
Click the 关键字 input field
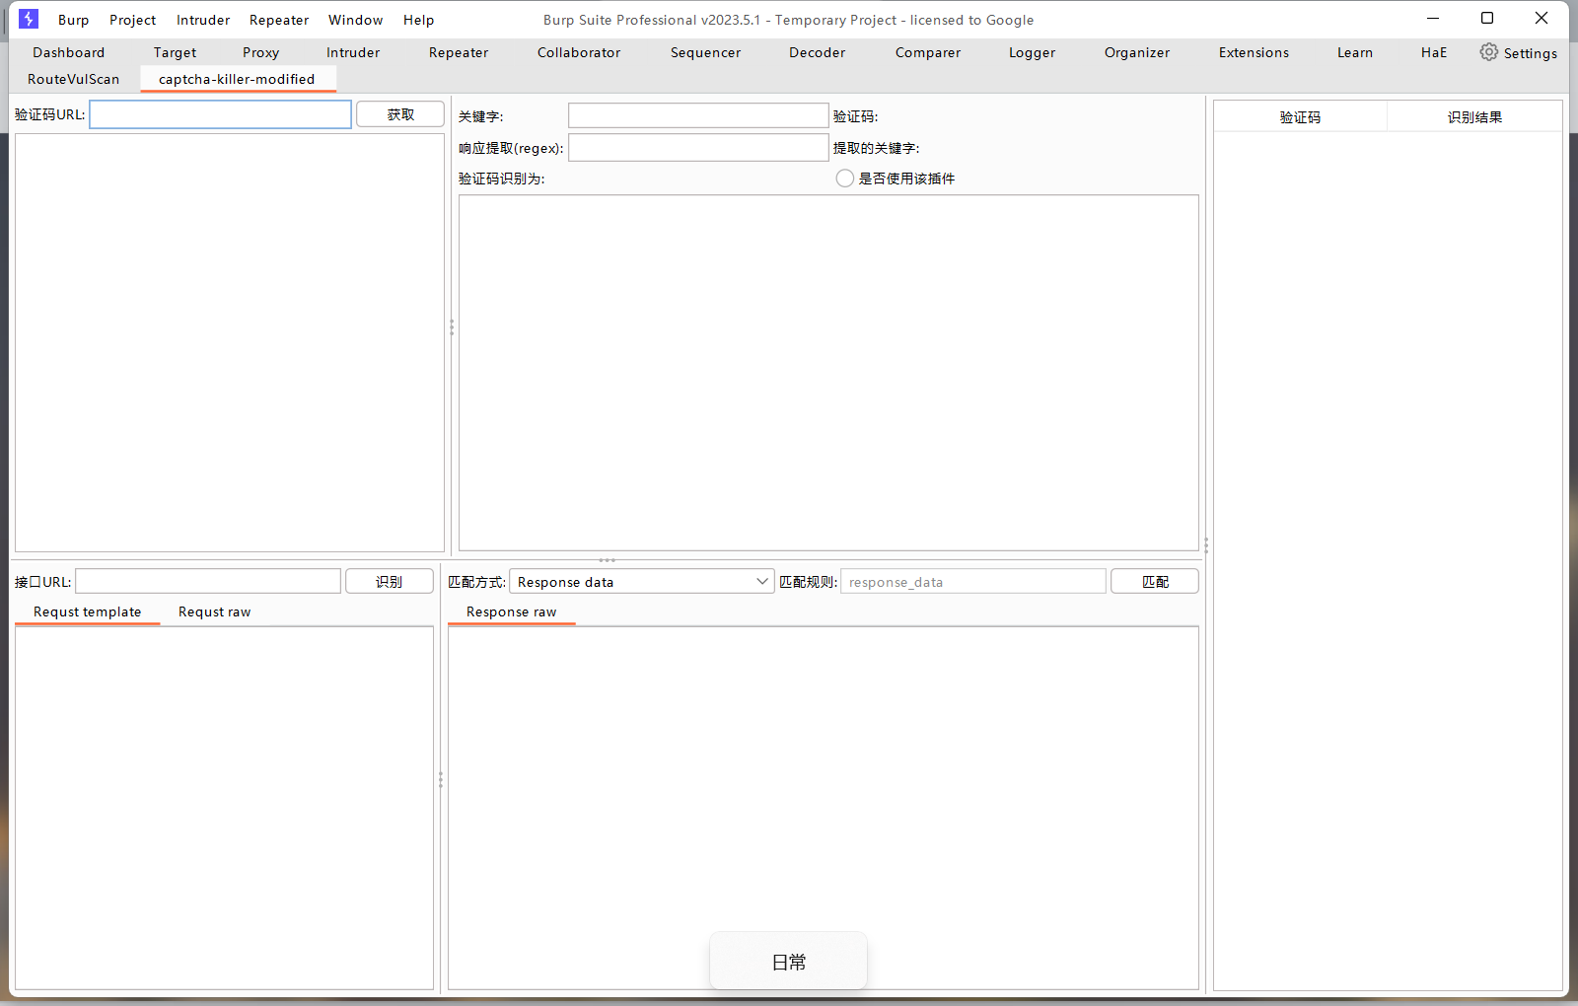pos(698,115)
